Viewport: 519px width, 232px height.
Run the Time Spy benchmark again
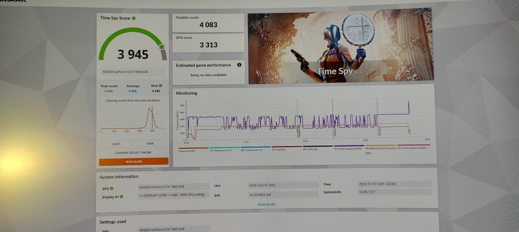(x=134, y=162)
